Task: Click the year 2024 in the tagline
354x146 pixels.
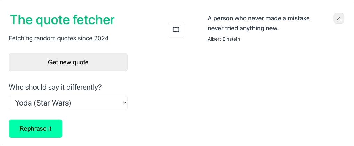Action: (102, 38)
